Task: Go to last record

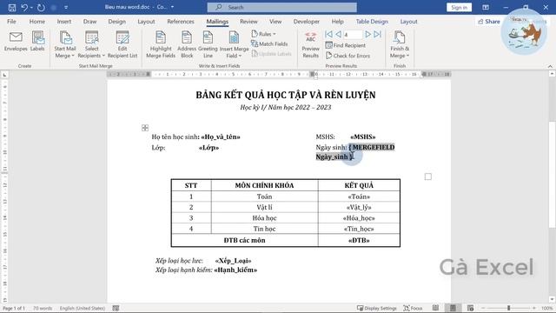Action: 378,35
